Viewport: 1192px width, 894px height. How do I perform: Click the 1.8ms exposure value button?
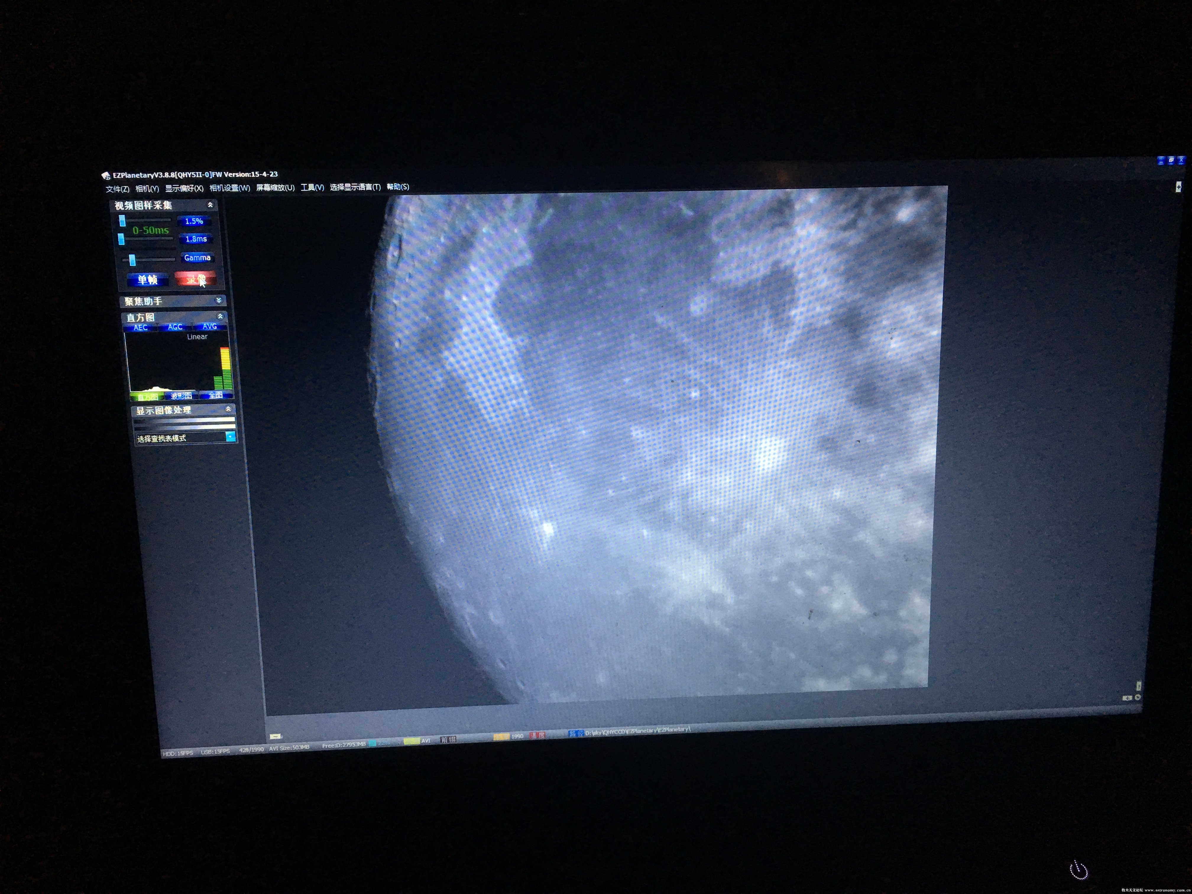click(196, 239)
